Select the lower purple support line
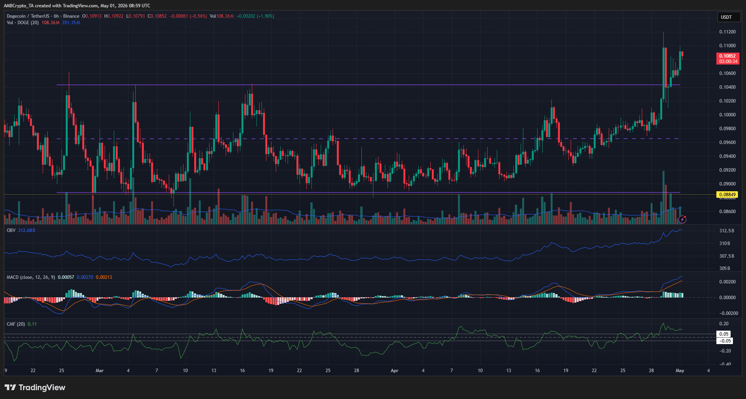Viewport: 746px width, 399px height. pyautogui.click(x=368, y=192)
